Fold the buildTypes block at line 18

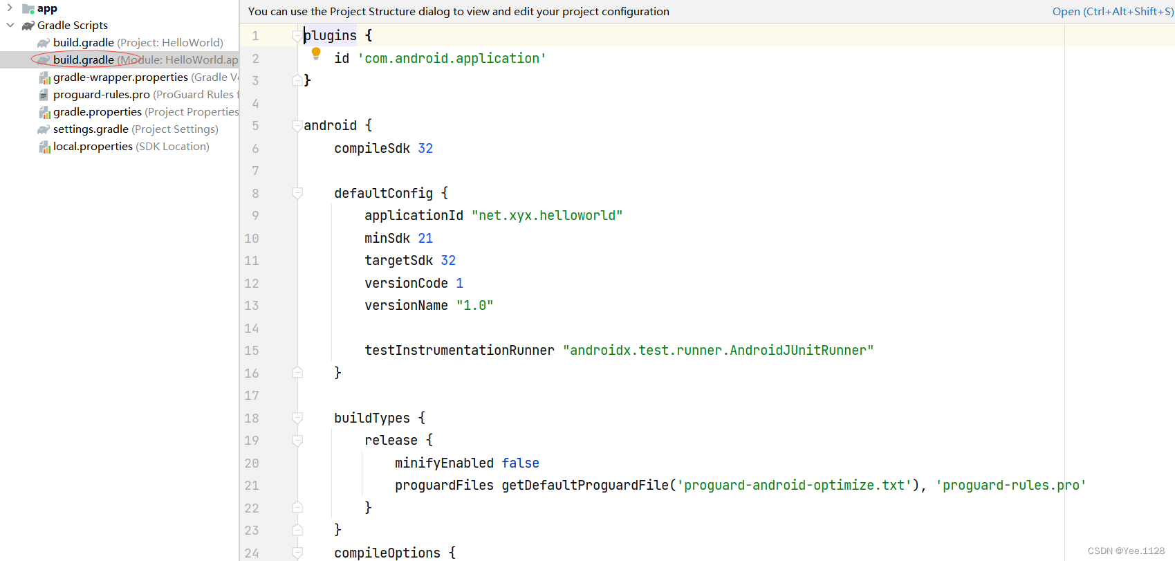tap(297, 418)
